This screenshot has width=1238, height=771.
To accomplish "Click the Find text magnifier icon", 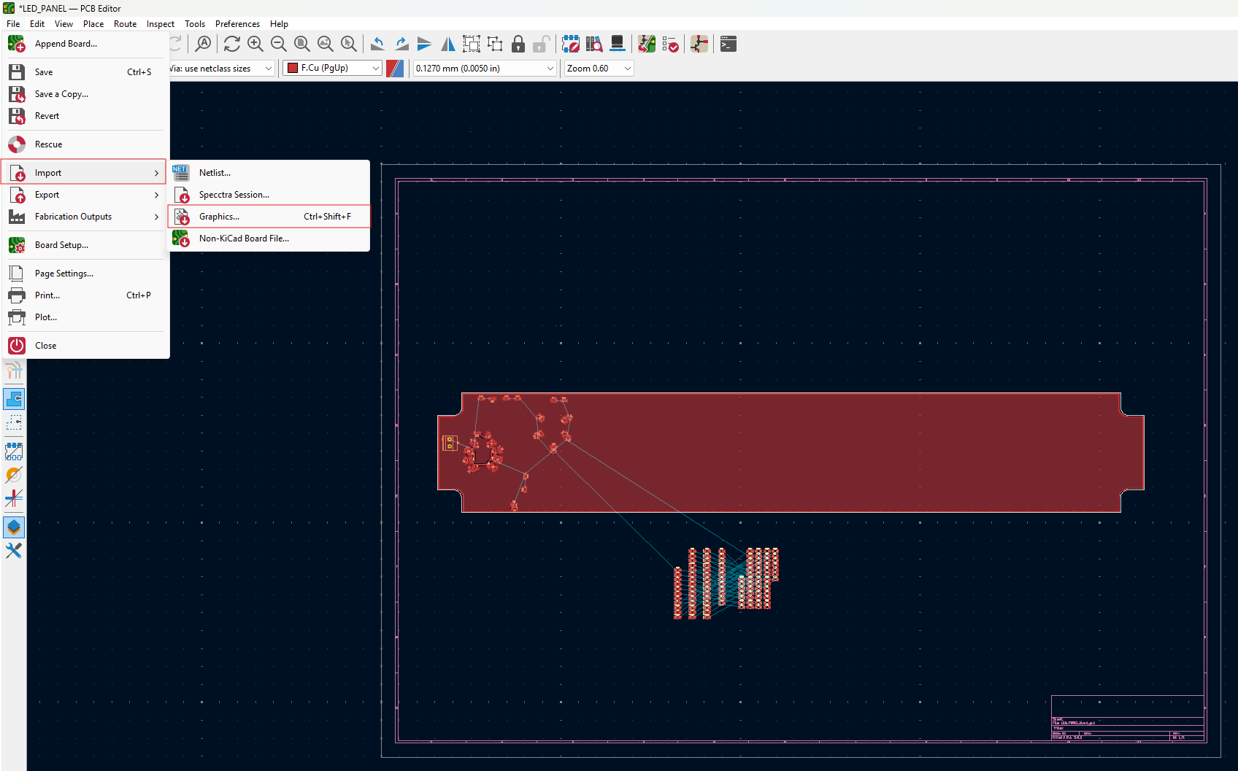I will coord(204,44).
